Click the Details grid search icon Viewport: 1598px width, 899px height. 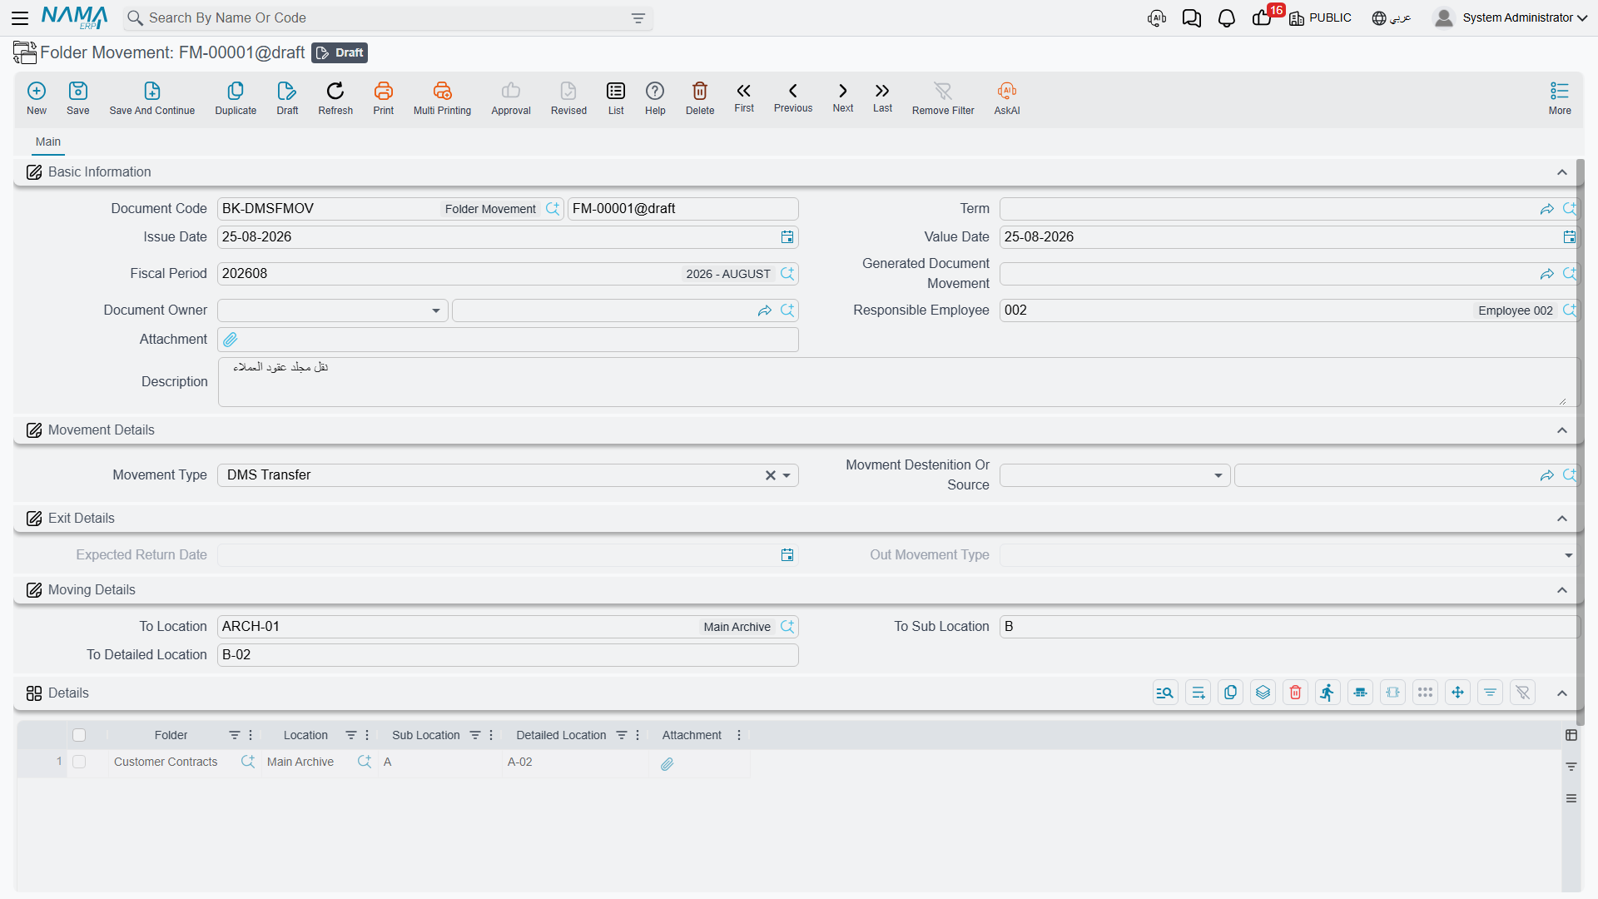pyautogui.click(x=1165, y=693)
